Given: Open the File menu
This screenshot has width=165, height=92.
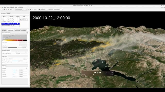Looking at the screenshot, I should click(x=2, y=8).
